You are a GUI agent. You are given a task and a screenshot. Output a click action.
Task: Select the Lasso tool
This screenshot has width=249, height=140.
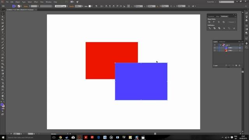point(2,23)
